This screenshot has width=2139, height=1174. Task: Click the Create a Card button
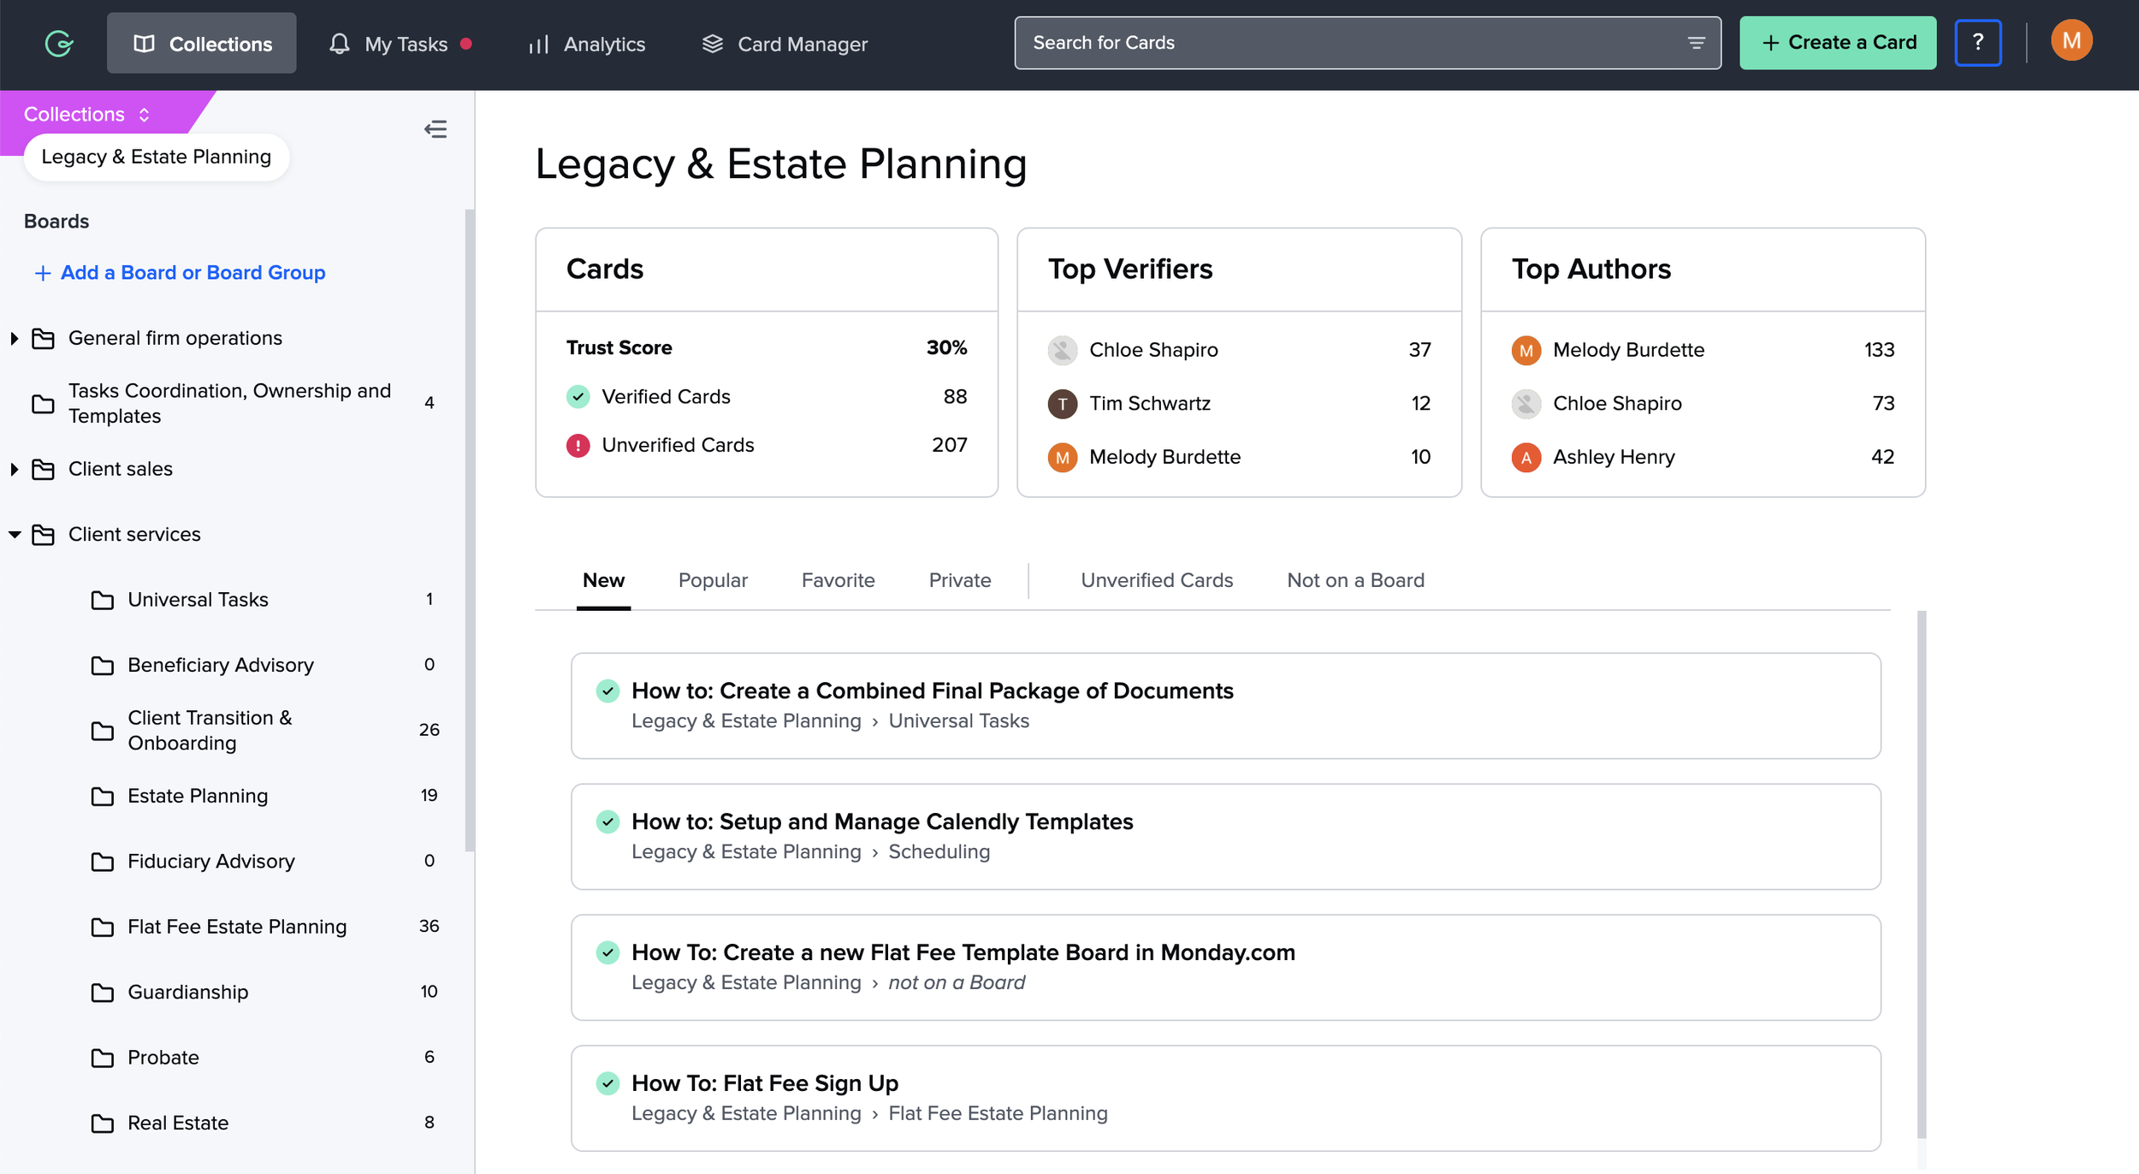click(1837, 43)
